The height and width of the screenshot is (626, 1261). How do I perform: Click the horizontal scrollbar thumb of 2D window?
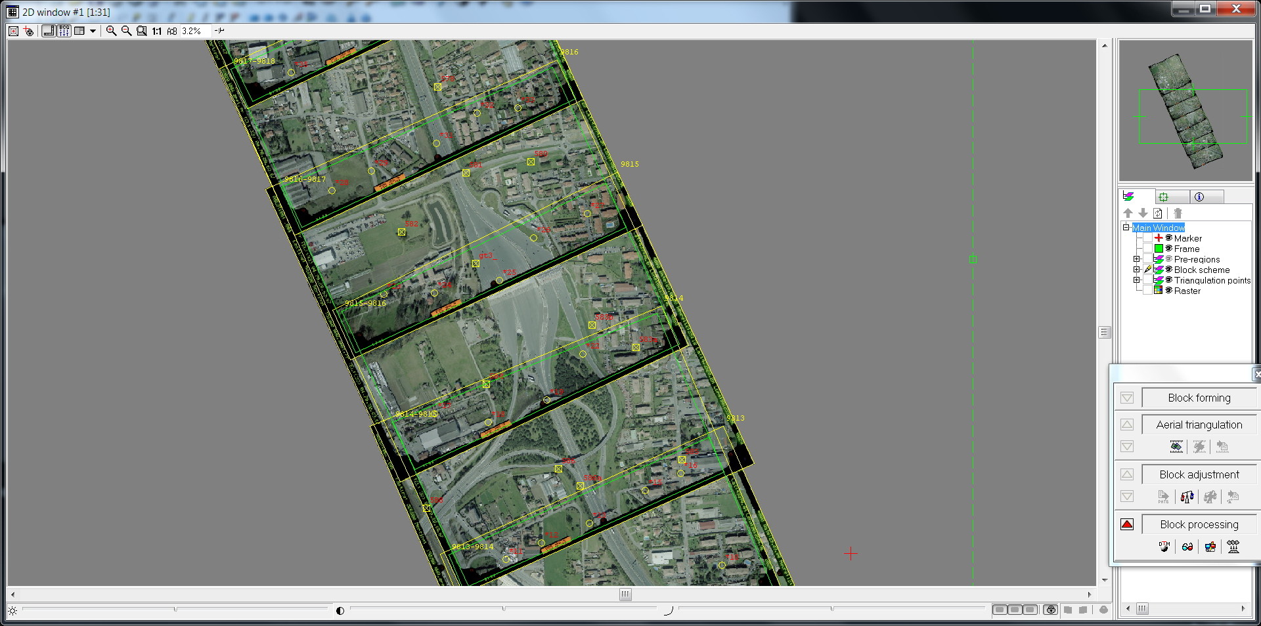click(x=625, y=595)
